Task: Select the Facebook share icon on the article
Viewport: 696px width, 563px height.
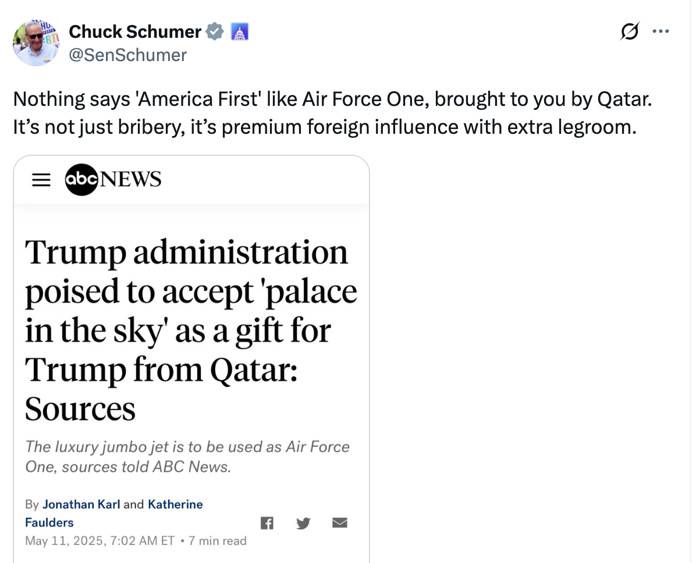Action: coord(267,523)
